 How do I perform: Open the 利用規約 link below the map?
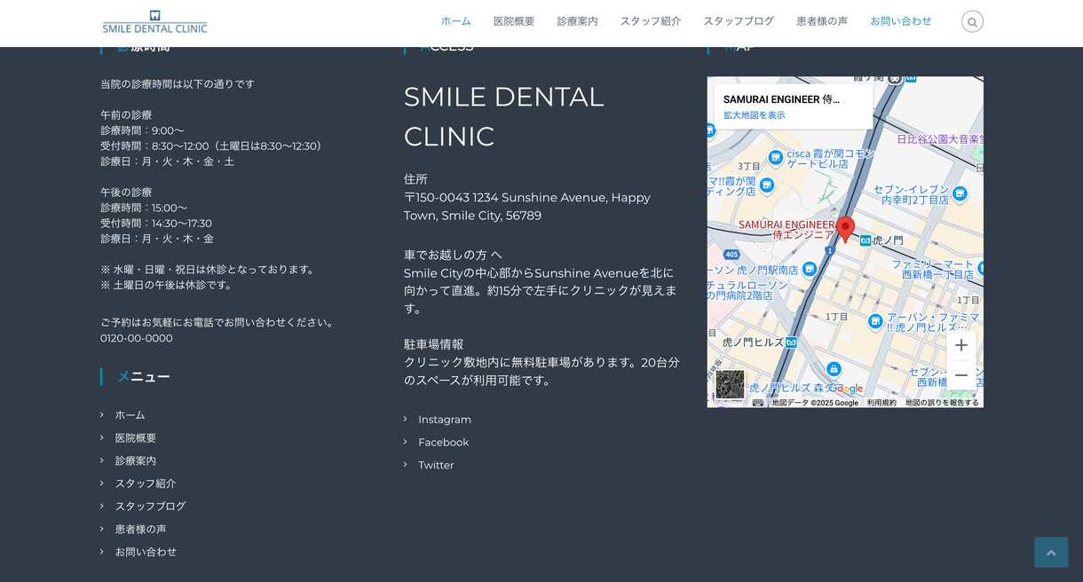881,403
